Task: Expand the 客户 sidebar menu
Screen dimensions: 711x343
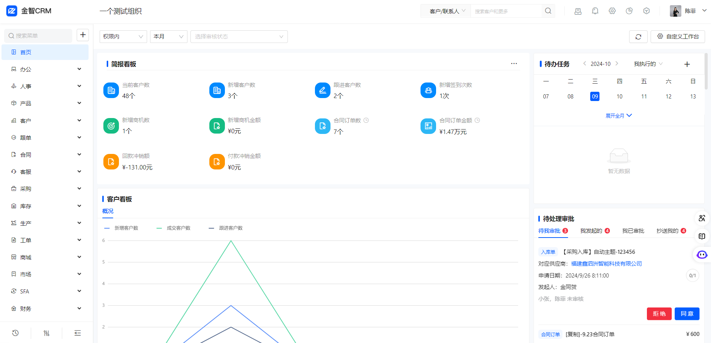Action: (x=45, y=121)
